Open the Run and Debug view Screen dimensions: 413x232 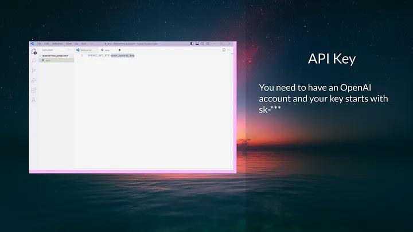click(33, 80)
